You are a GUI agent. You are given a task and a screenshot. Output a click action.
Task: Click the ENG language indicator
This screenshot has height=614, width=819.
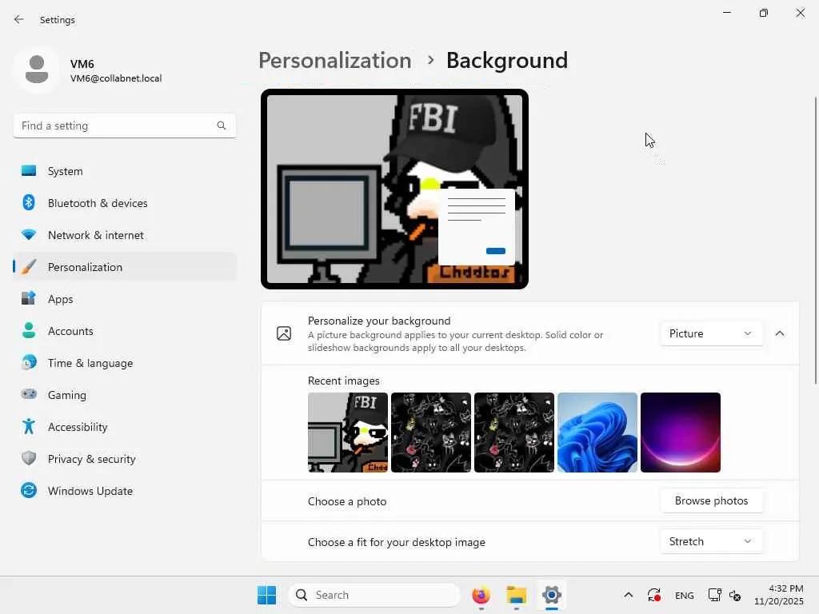[685, 595]
